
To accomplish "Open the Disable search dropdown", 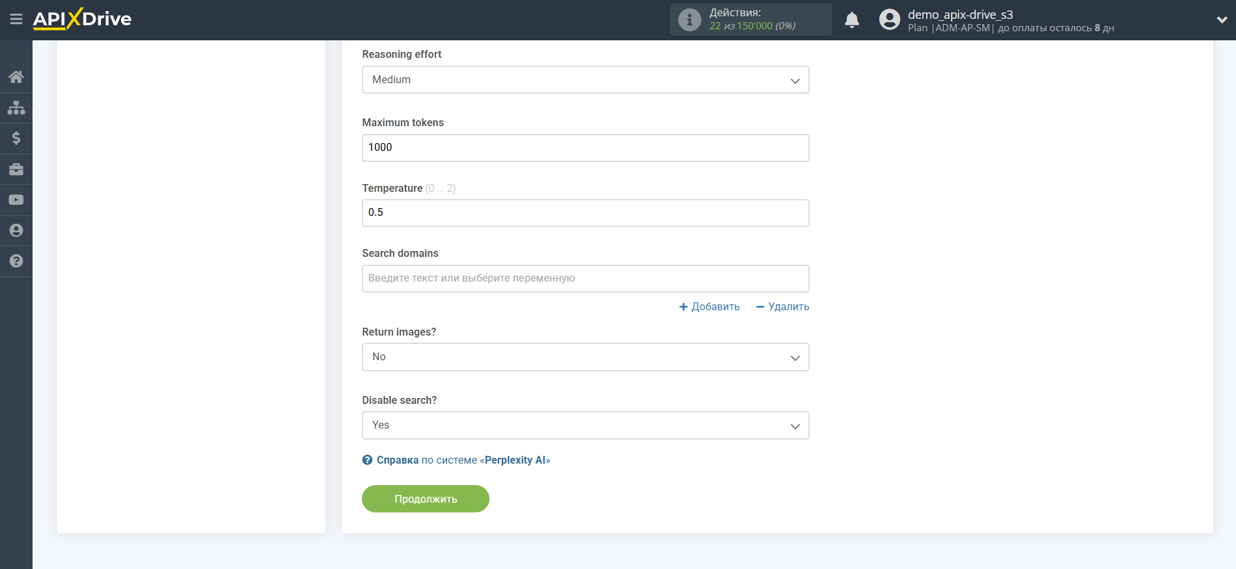I will 585,425.
